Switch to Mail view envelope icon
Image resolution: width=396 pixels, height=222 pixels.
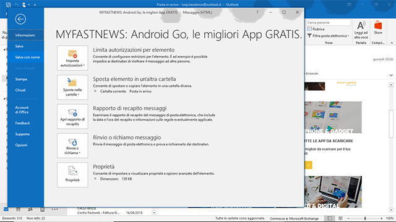coord(6,209)
